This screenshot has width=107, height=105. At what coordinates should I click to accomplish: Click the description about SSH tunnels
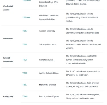tap(81, 60)
